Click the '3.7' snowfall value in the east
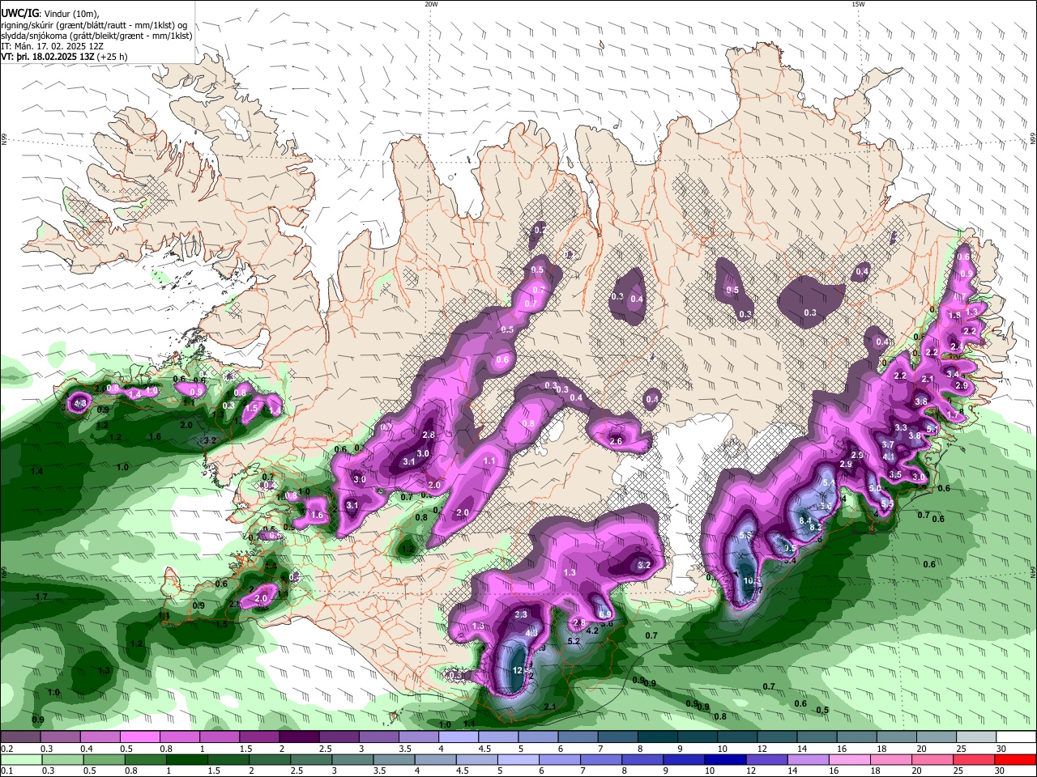Image resolution: width=1037 pixels, height=777 pixels. [x=888, y=444]
